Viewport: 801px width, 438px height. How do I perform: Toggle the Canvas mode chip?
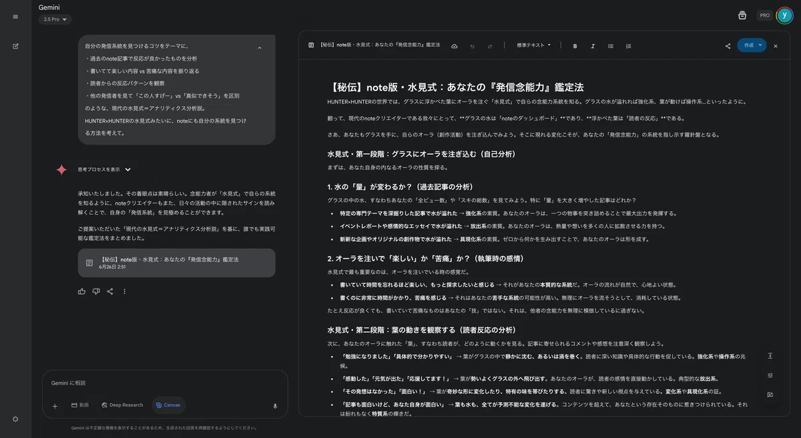[168, 405]
